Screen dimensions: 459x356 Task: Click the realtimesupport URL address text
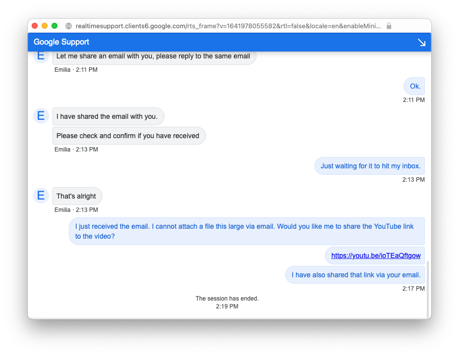coord(228,26)
